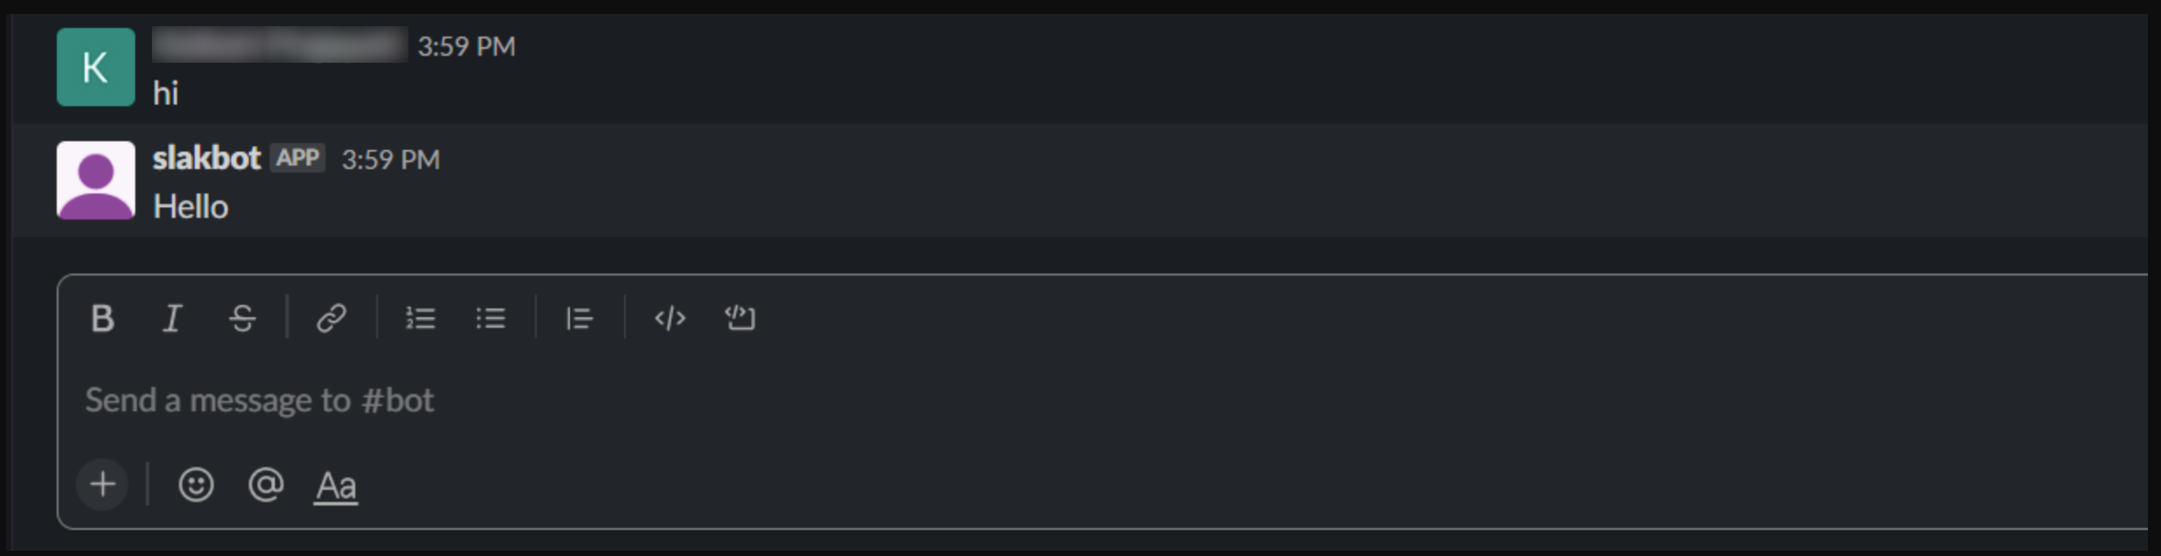Insert a code block

[740, 319]
